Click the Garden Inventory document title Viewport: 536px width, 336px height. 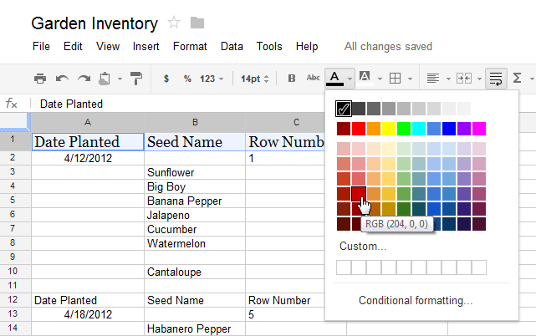click(x=94, y=23)
